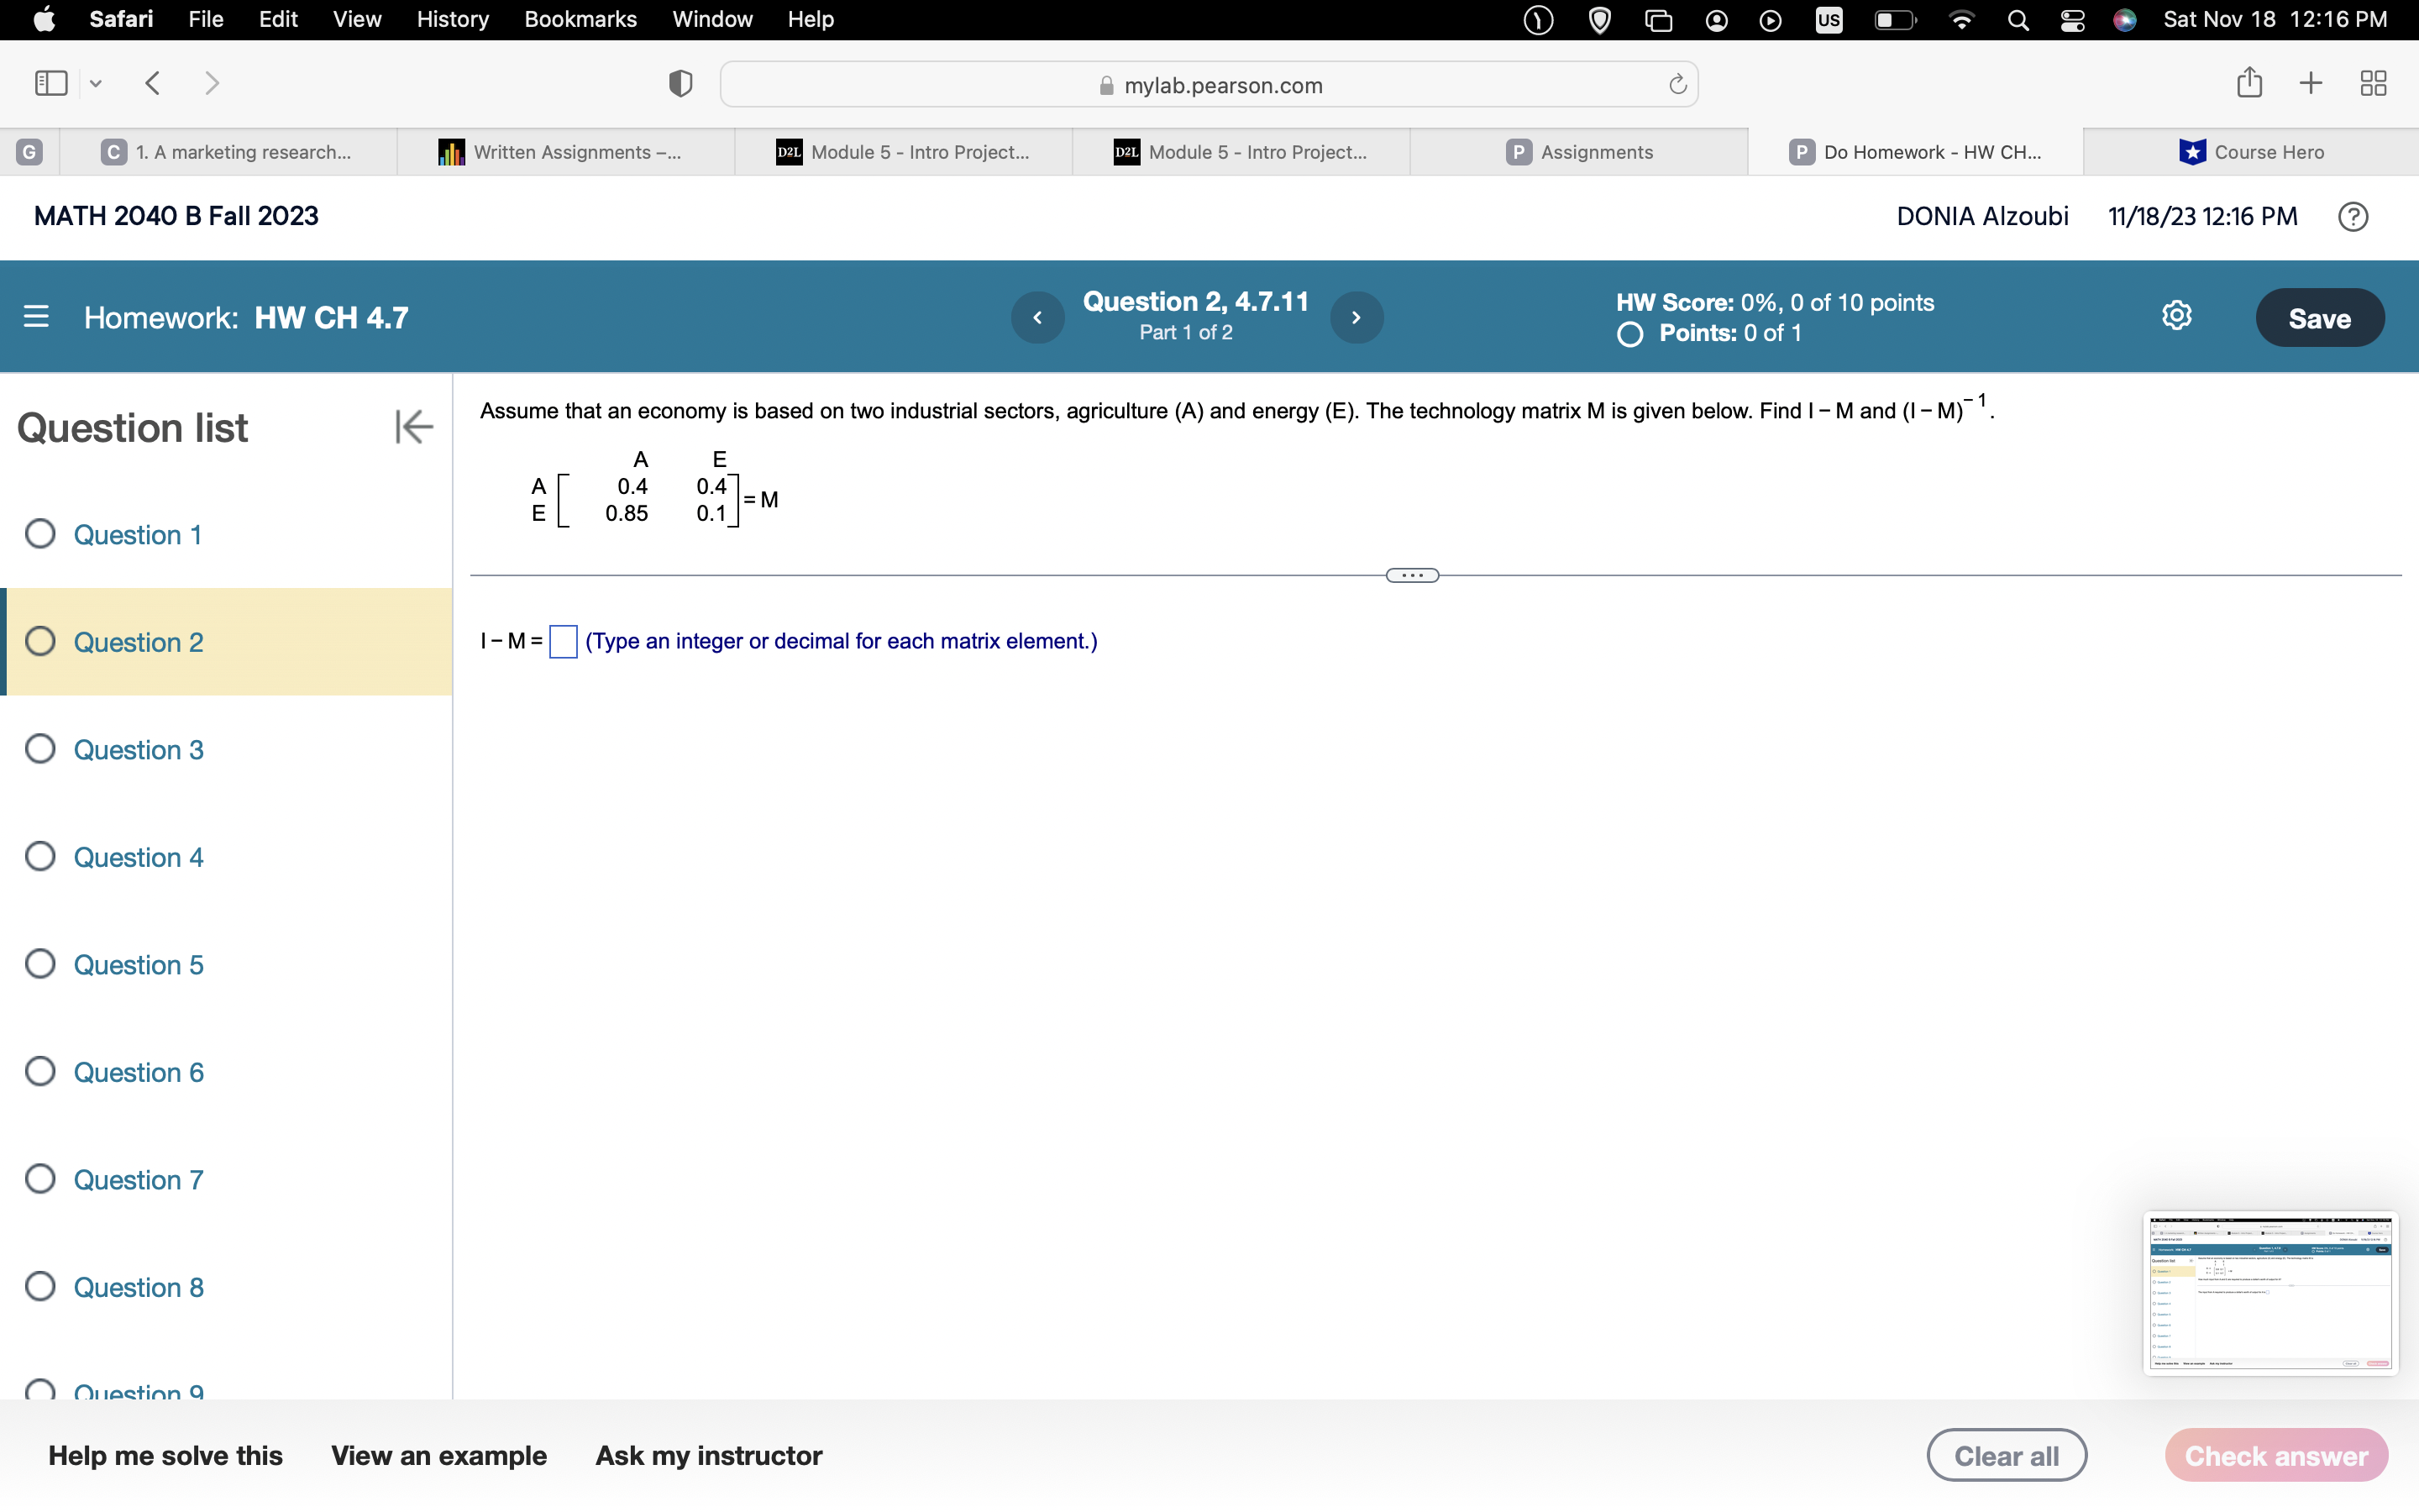The image size is (2419, 1512).
Task: Open the question settings gear
Action: click(2176, 315)
